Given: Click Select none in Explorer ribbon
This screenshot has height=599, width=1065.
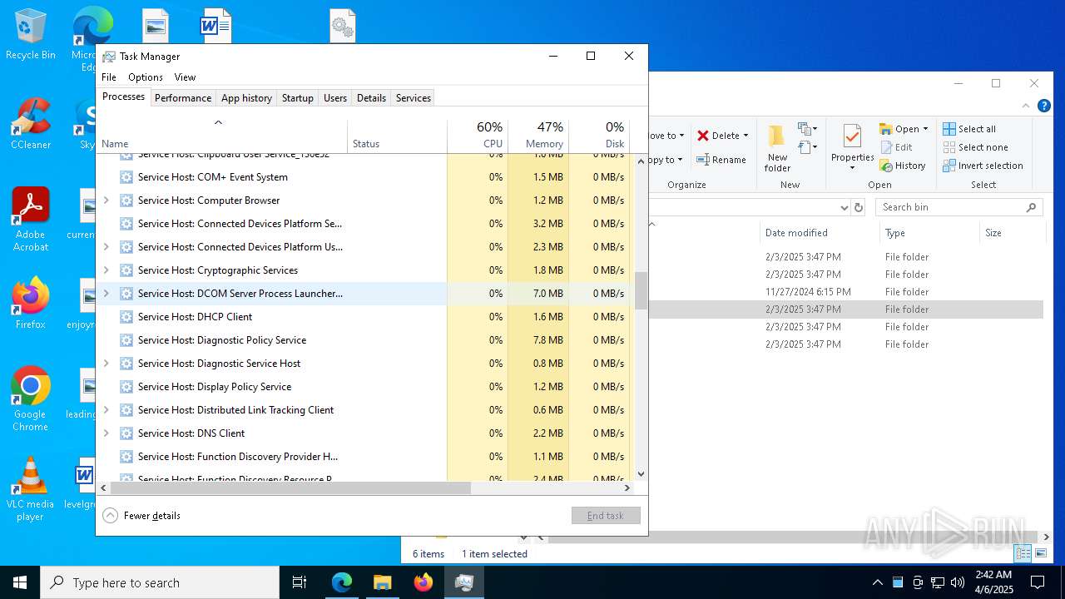Looking at the screenshot, I should [975, 147].
